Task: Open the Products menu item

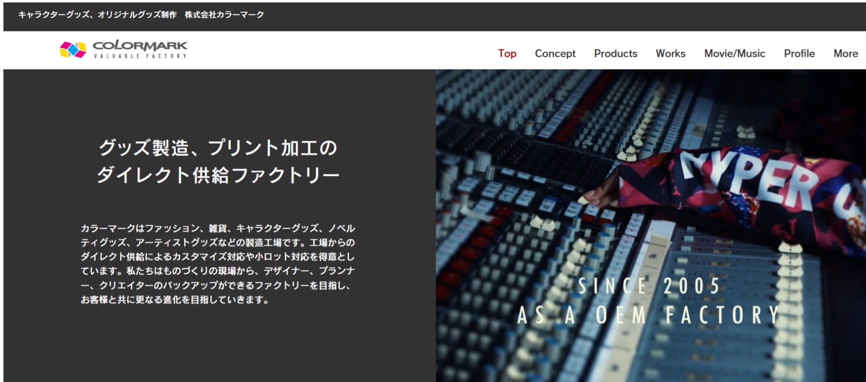Action: (615, 53)
